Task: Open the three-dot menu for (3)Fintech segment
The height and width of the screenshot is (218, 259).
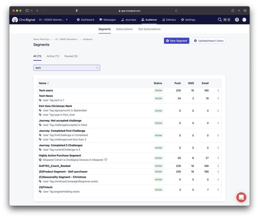Action: [218, 189]
